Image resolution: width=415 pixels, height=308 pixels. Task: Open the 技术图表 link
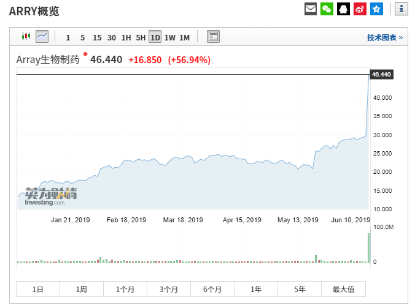[385, 38]
